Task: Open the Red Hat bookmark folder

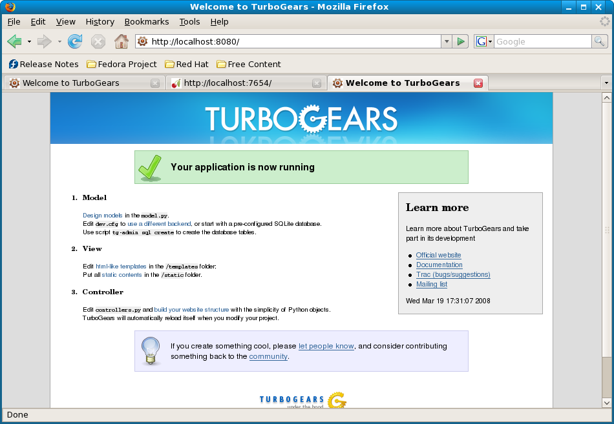Action: pyautogui.click(x=186, y=64)
